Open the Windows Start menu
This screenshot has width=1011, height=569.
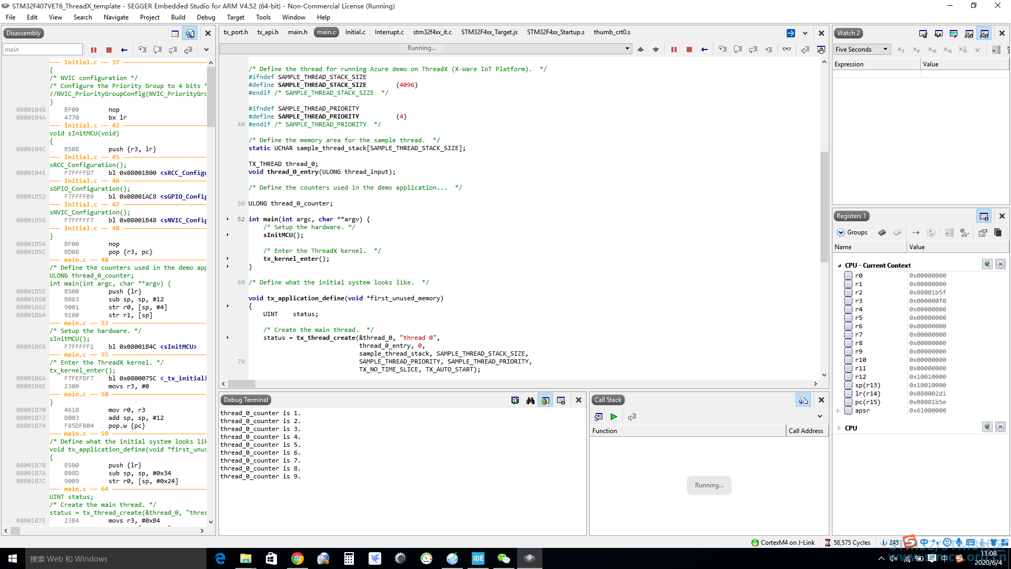pos(13,558)
